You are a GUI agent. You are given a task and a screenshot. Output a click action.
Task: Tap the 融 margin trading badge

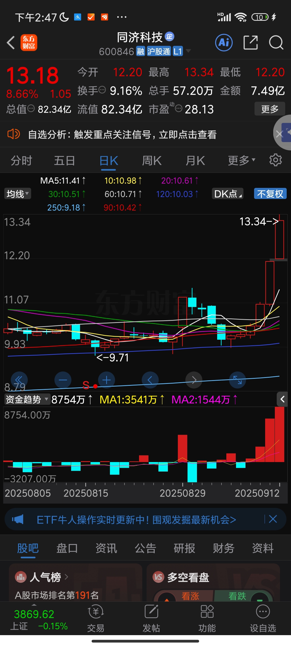click(141, 51)
